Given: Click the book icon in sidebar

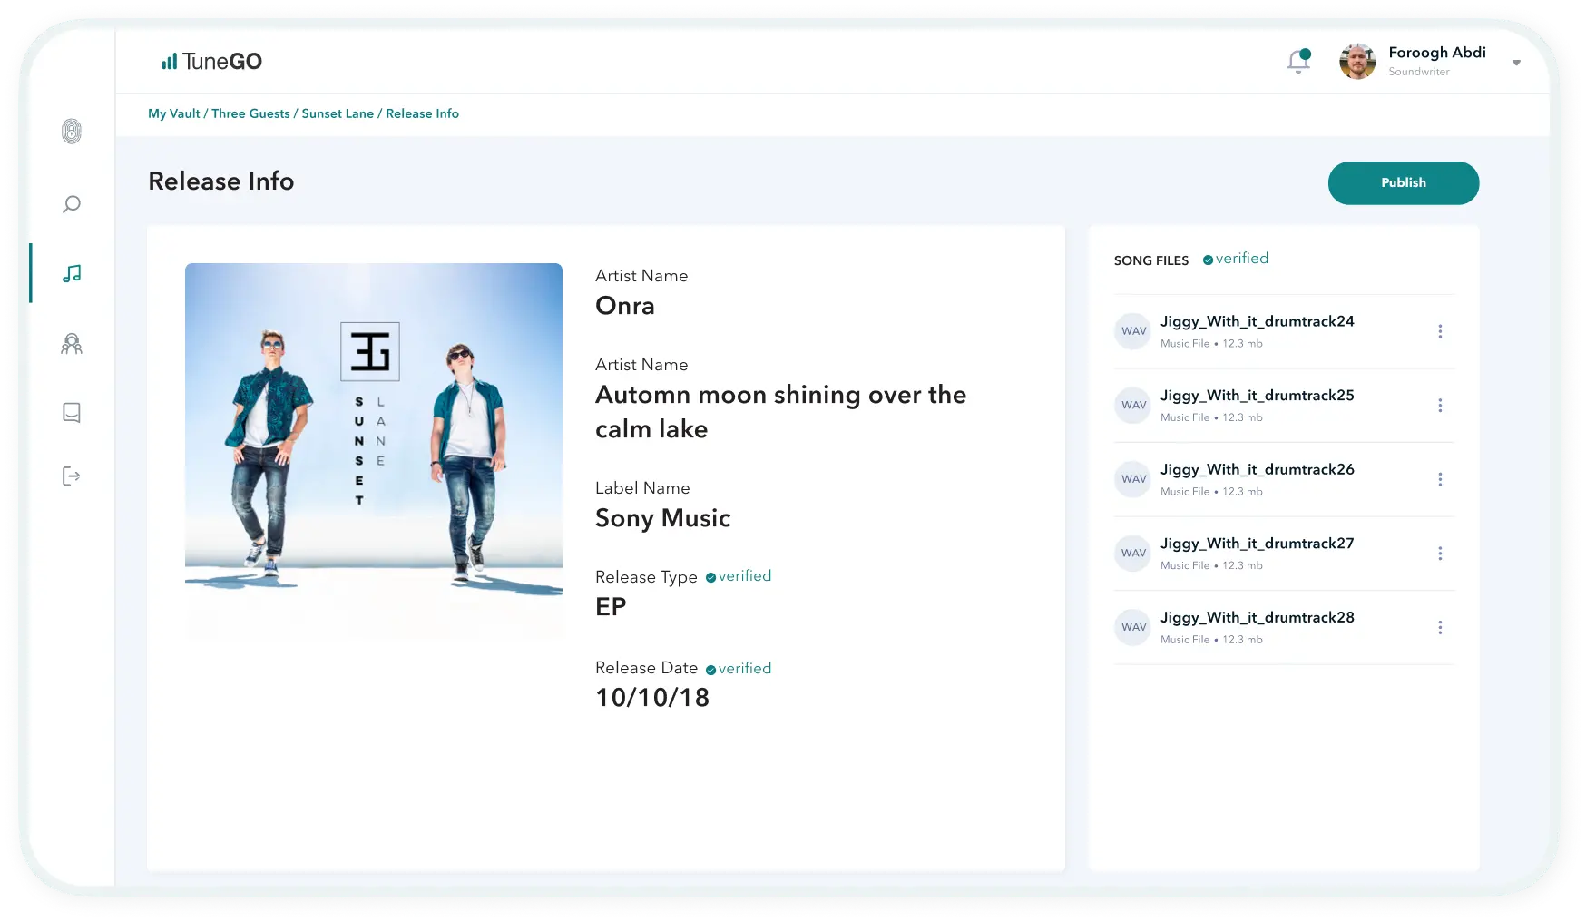Looking at the screenshot, I should click(x=72, y=413).
